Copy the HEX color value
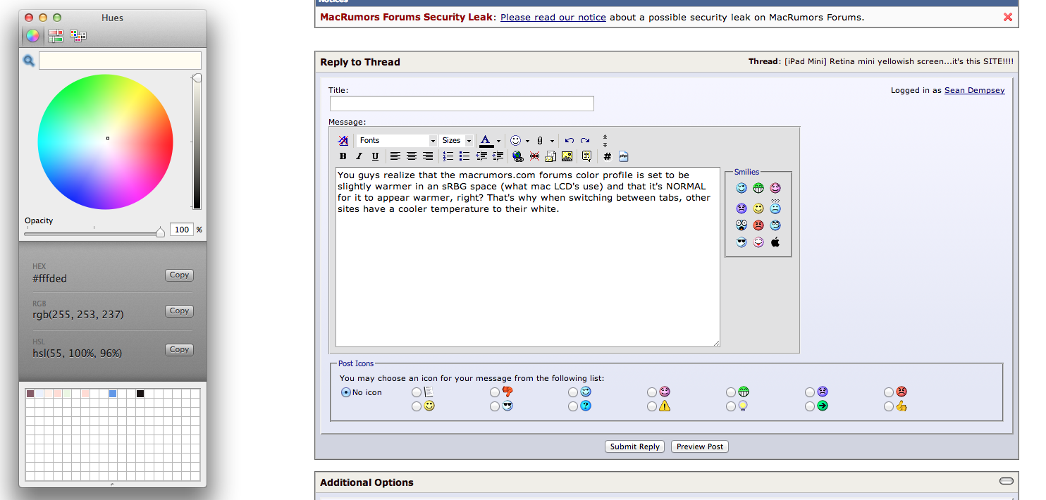This screenshot has height=500, width=1046. [x=179, y=275]
